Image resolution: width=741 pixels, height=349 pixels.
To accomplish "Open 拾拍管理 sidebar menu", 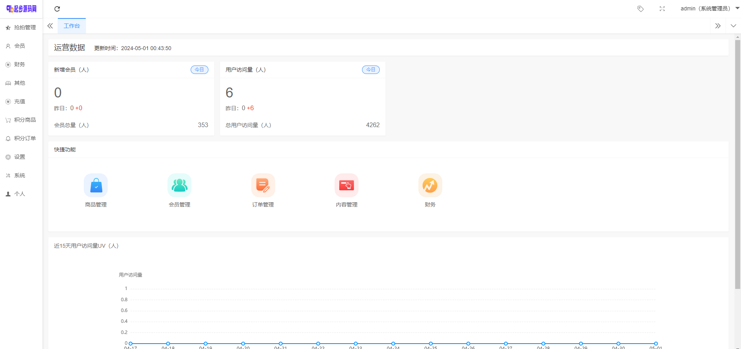I will pyautogui.click(x=21, y=27).
